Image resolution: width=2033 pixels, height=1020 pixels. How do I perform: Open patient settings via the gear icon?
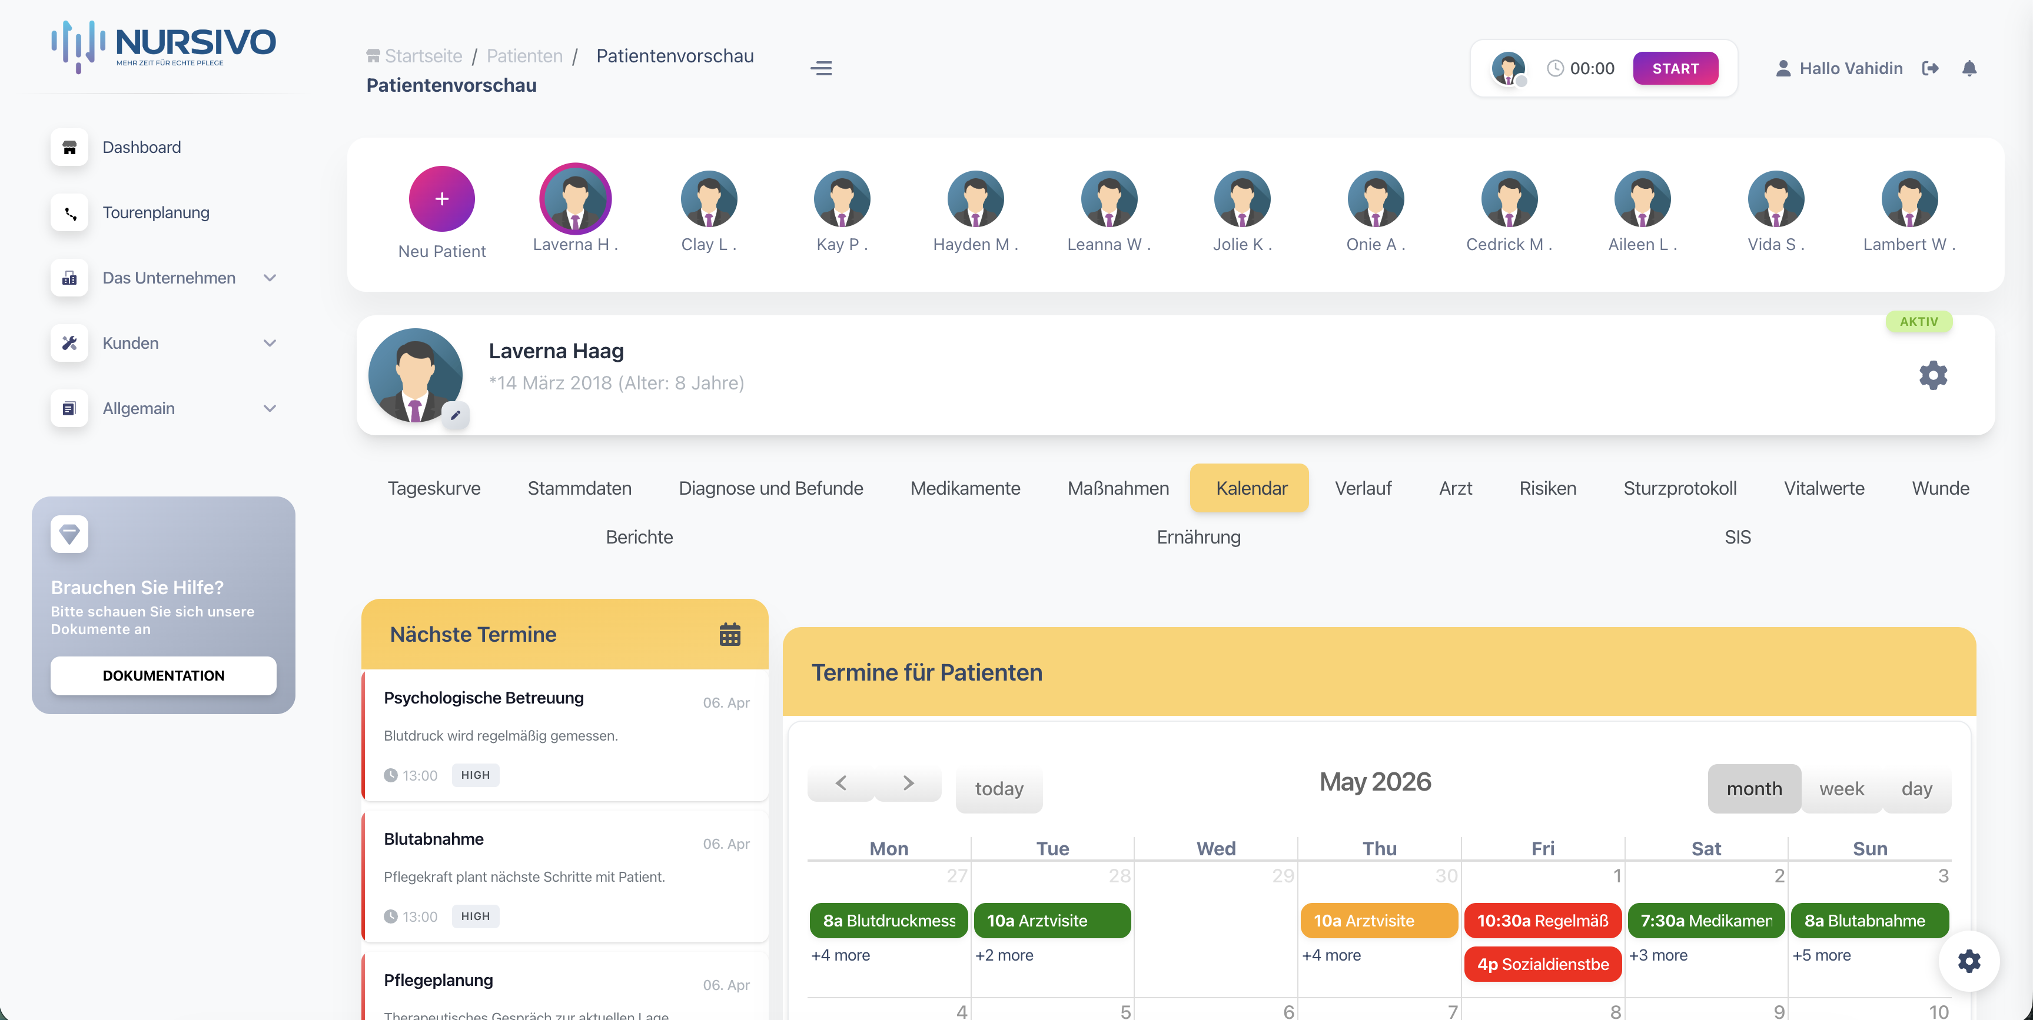pyautogui.click(x=1932, y=375)
